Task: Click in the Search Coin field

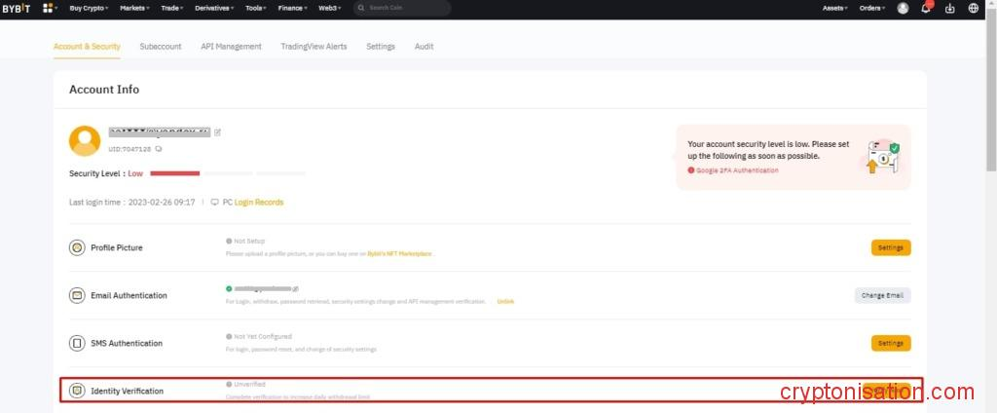Action: [401, 8]
